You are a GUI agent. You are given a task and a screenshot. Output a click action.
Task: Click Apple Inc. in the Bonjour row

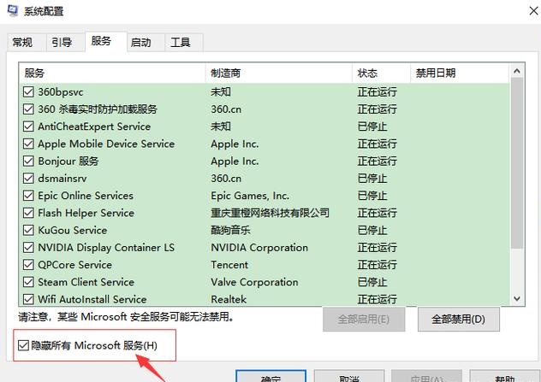pos(235,162)
